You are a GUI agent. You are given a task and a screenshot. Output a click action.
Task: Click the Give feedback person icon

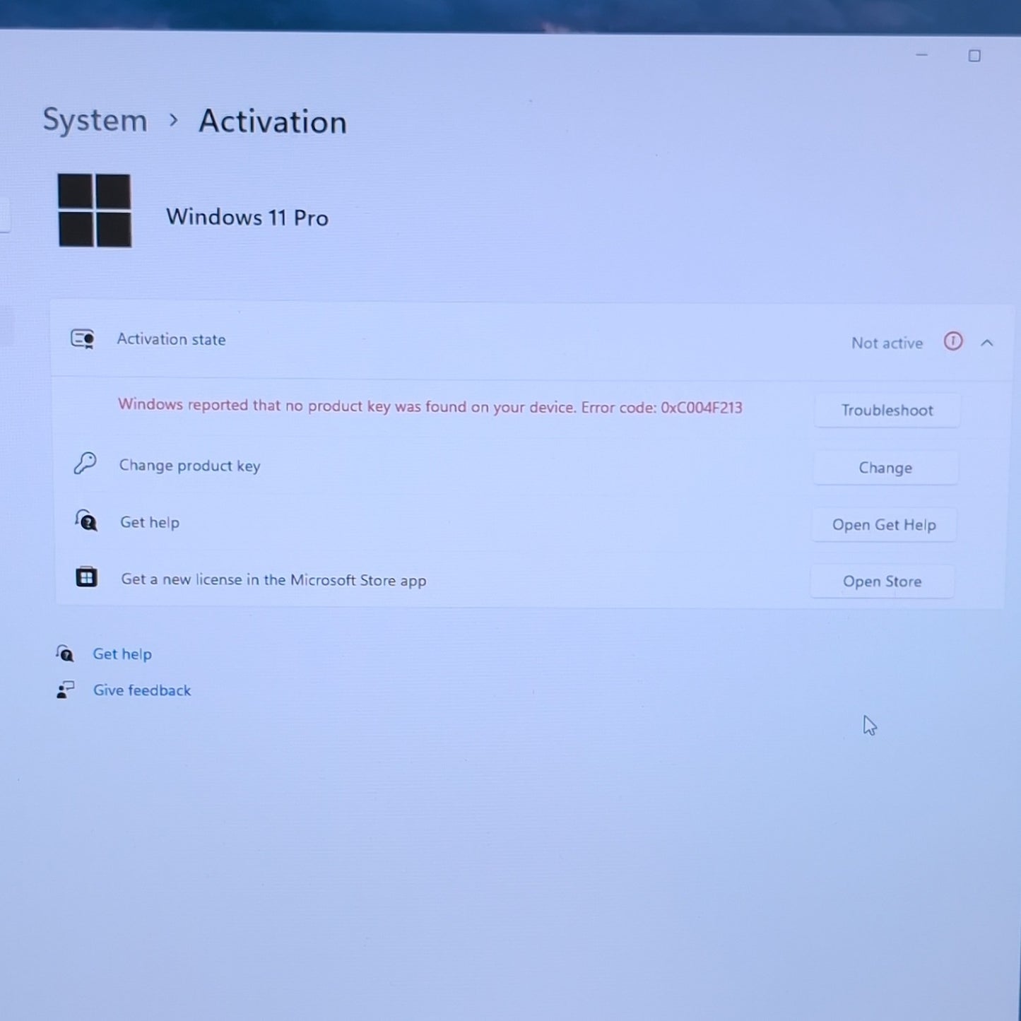[65, 690]
